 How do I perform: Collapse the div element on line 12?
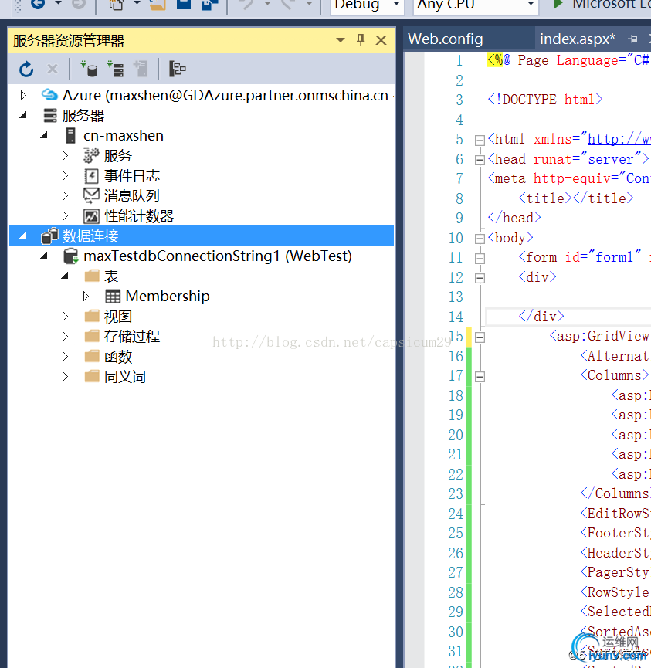pos(480,278)
